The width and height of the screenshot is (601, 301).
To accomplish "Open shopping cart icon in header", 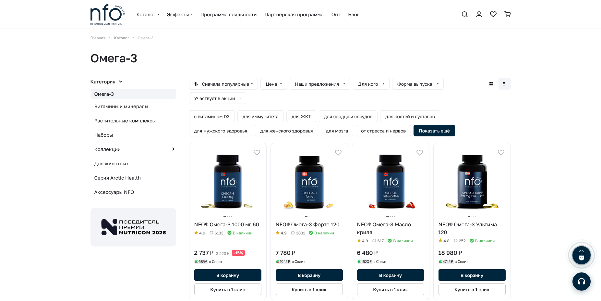I will (x=508, y=14).
